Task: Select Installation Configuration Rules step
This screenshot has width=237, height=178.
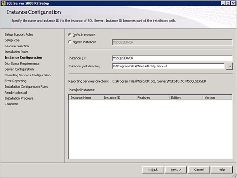Action: point(26,87)
